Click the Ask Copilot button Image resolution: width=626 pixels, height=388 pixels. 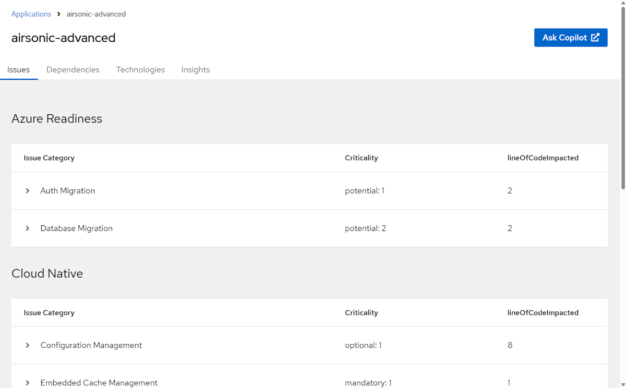point(571,38)
